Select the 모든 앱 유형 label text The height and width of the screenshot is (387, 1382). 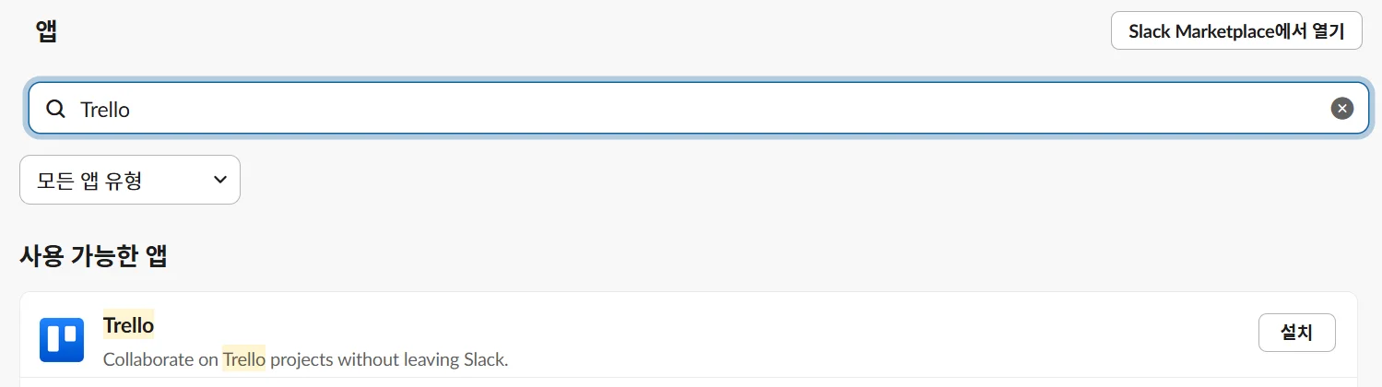pos(89,180)
